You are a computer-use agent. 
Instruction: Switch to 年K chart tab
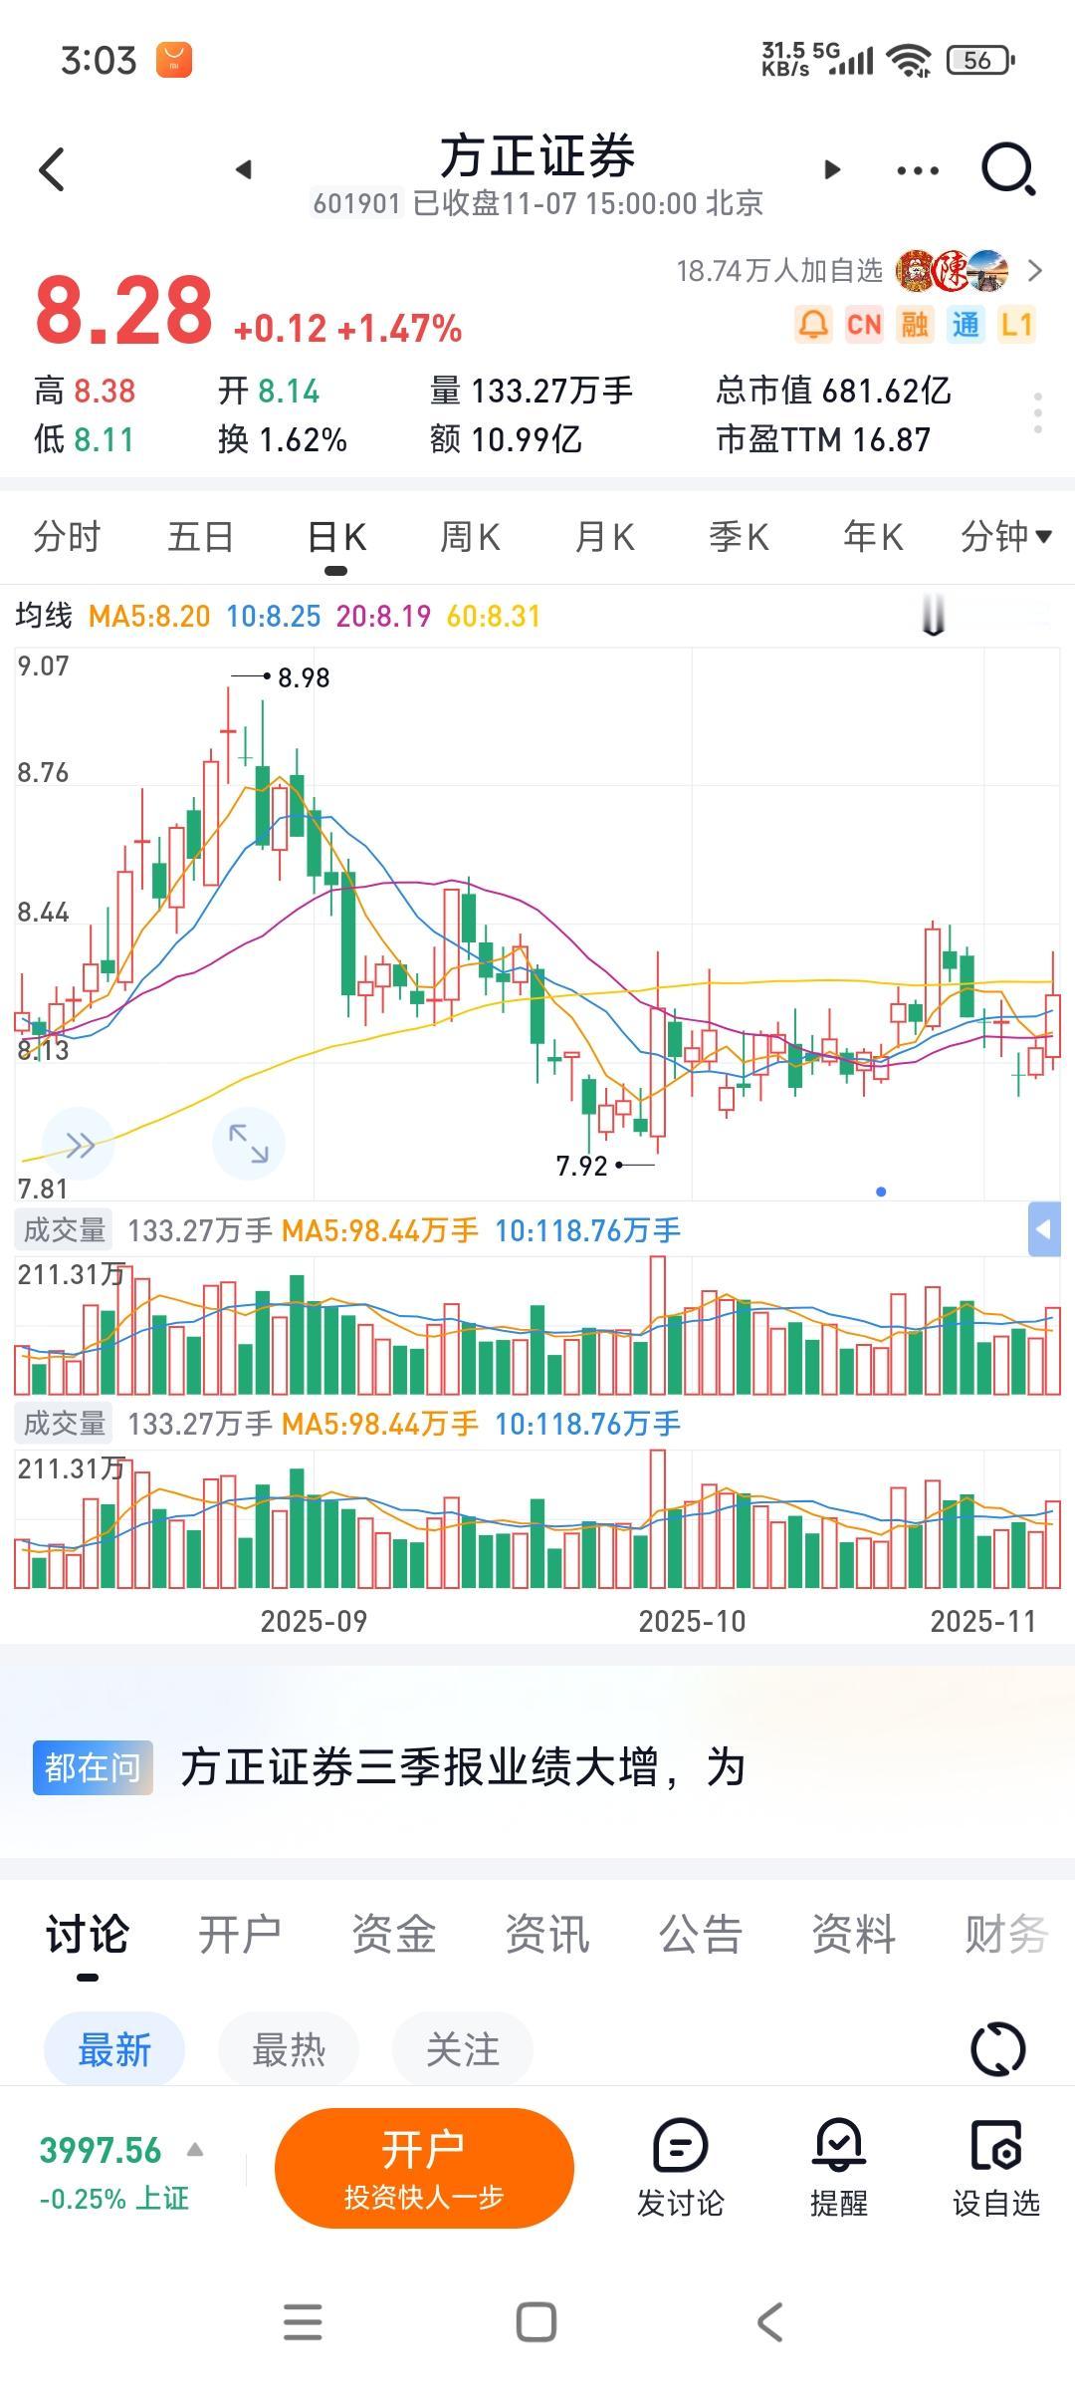click(873, 537)
